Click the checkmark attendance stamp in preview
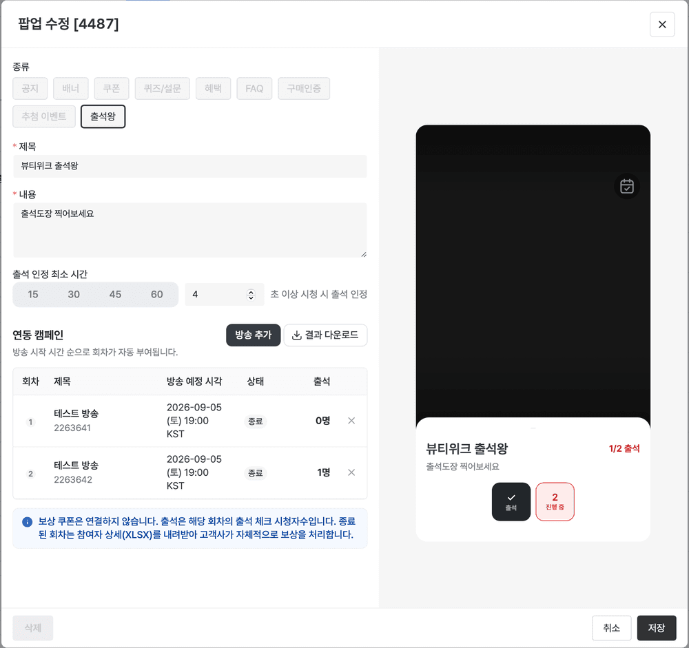 click(x=511, y=502)
